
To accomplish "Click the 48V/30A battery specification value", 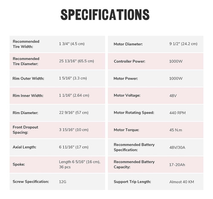I will (177, 148).
